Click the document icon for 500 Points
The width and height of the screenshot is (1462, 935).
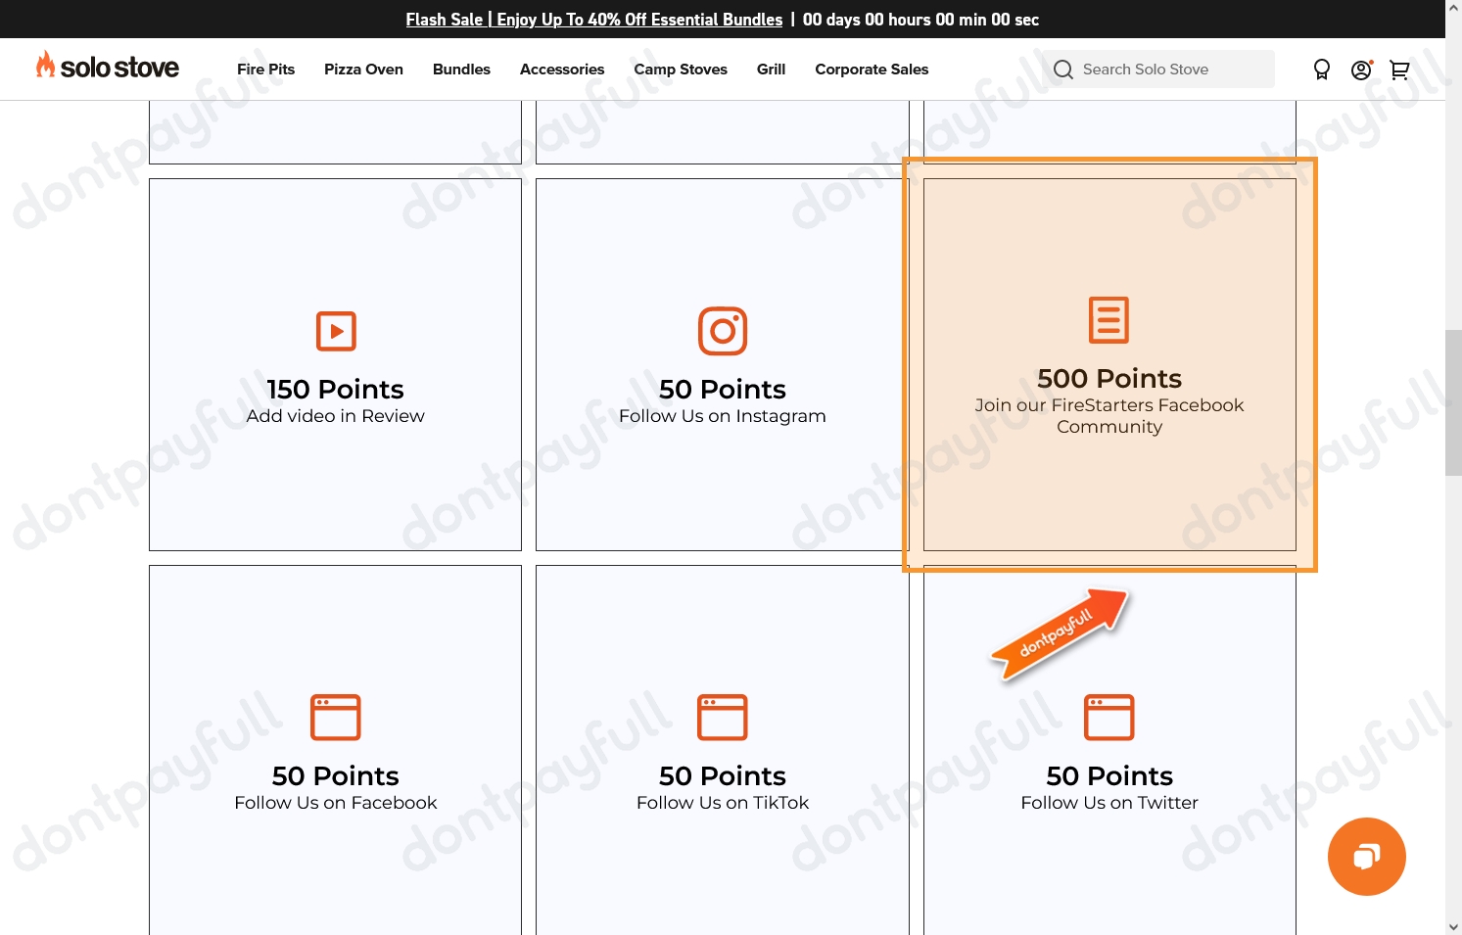pos(1108,320)
